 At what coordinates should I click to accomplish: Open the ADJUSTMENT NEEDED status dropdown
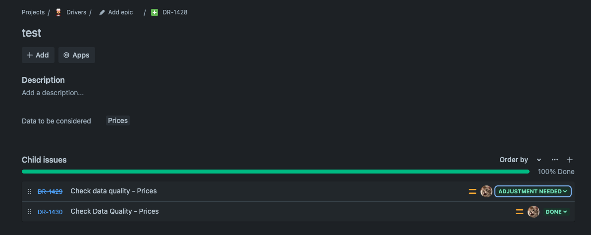tap(533, 191)
